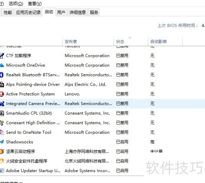Image resolution: width=205 pixels, height=183 pixels.
Task: Open the 详细信息 tab
Action: (x=77, y=12)
